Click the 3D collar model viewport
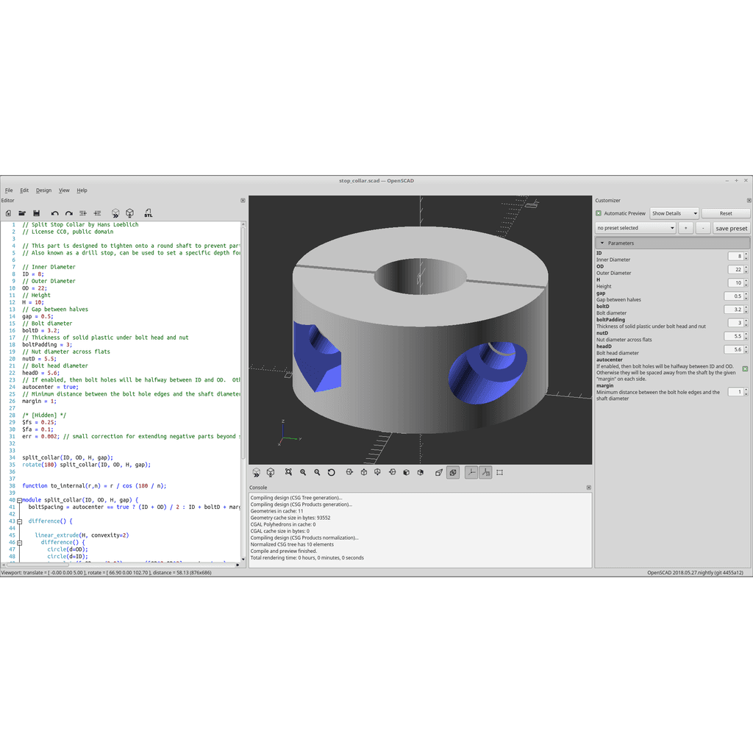The image size is (753, 753). pos(420,330)
